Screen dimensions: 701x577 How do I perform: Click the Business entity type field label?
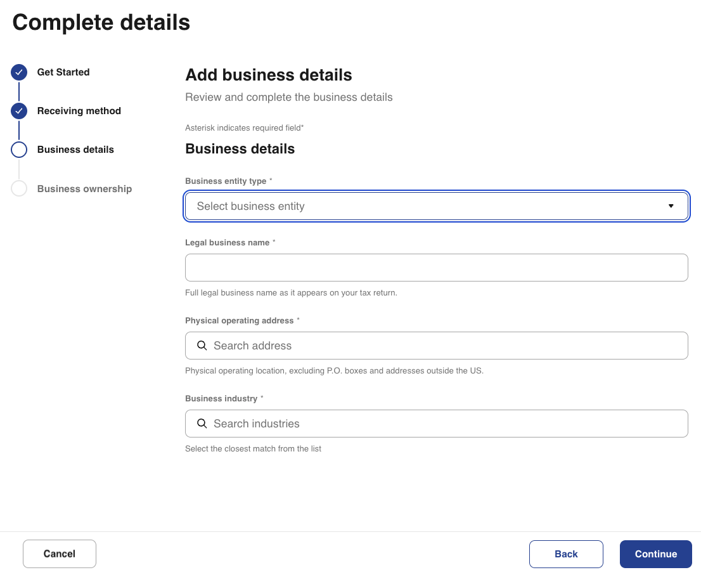click(x=226, y=181)
